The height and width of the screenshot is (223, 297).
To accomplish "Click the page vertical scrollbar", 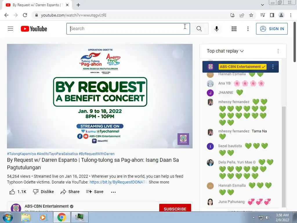I will (295, 42).
